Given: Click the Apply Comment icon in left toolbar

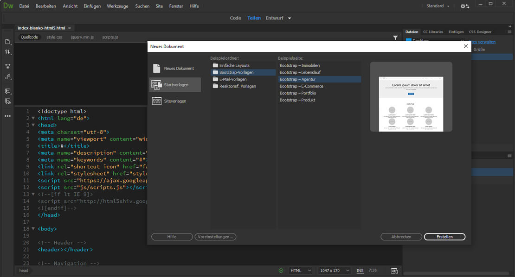Looking at the screenshot, I should tap(7, 91).
